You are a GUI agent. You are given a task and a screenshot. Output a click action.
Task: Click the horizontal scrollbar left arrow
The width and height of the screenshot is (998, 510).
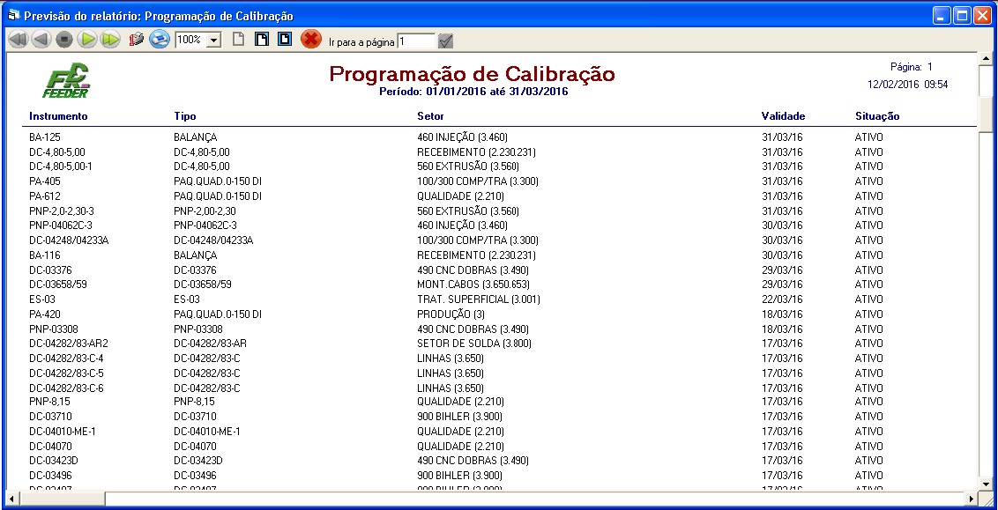(x=11, y=499)
